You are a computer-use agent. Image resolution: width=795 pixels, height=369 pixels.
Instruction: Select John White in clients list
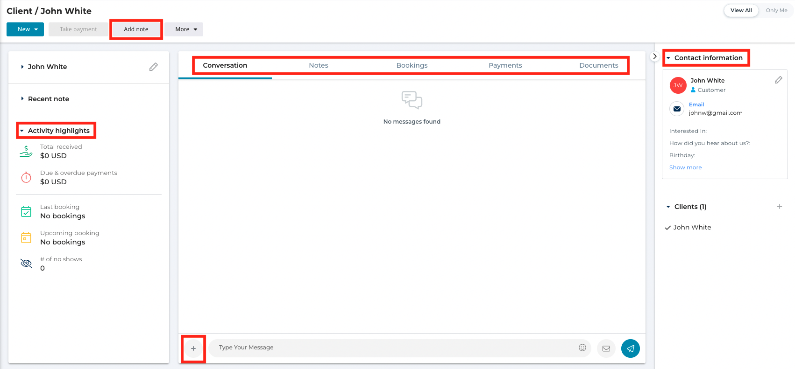coord(692,227)
